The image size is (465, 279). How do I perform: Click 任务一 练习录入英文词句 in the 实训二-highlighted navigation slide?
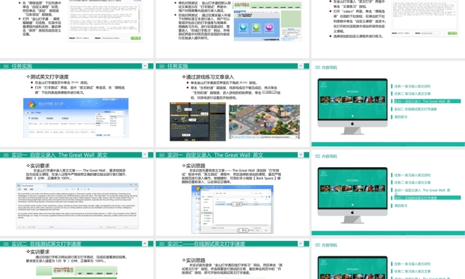coord(412,175)
